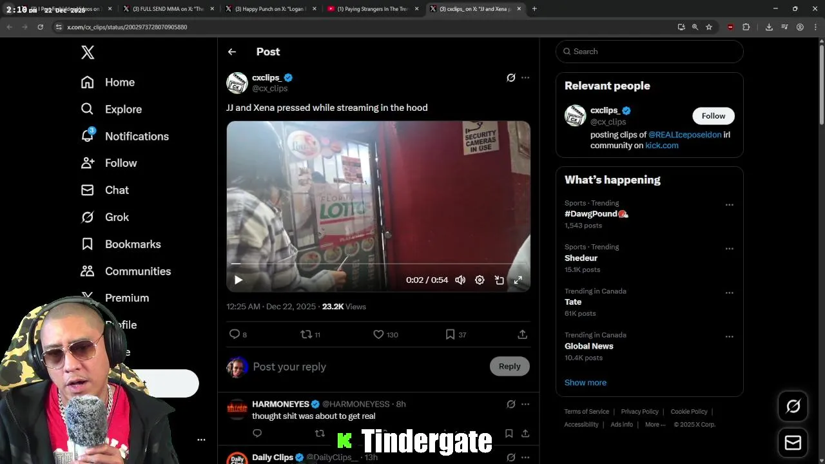Enter fullscreen on the video
825x464 pixels.
tap(518, 280)
